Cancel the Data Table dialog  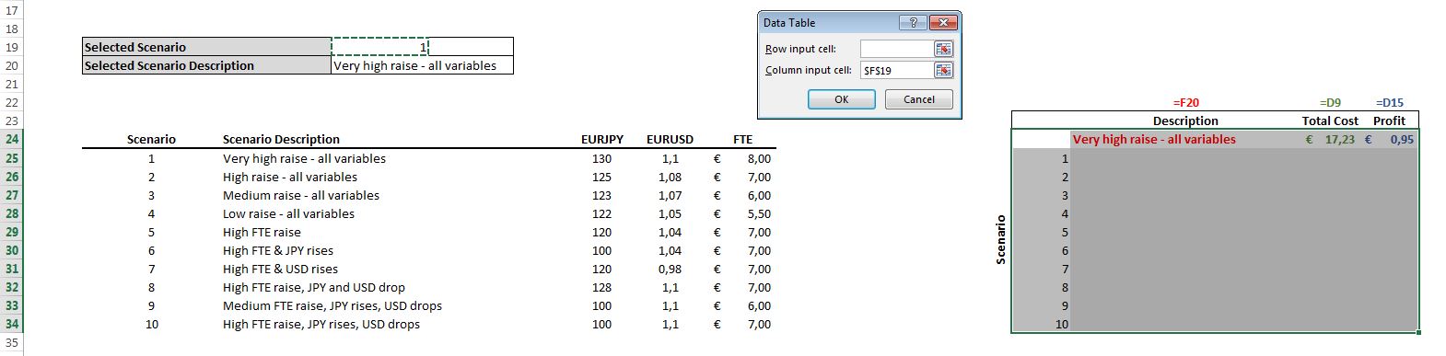918,99
